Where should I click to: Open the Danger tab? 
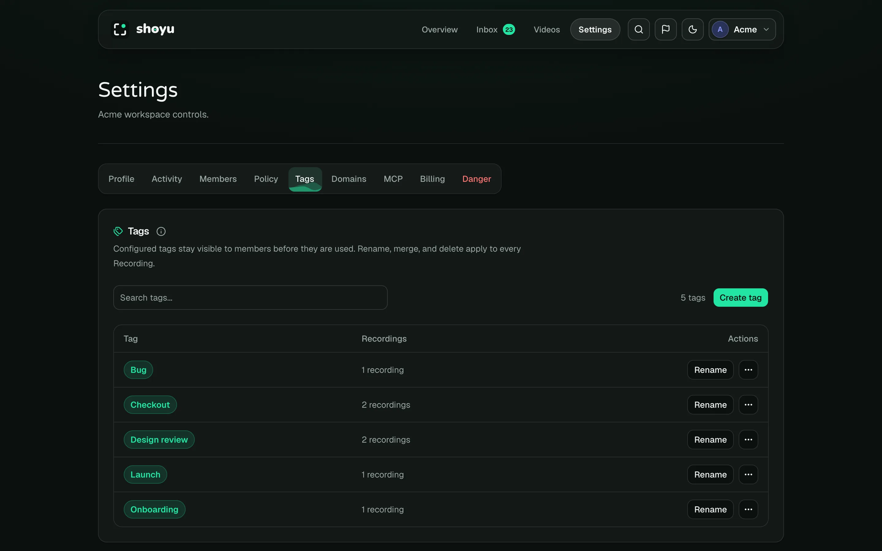pyautogui.click(x=476, y=179)
